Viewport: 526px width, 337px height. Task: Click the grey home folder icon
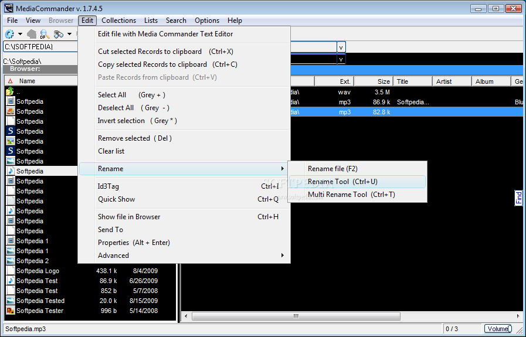(32, 34)
